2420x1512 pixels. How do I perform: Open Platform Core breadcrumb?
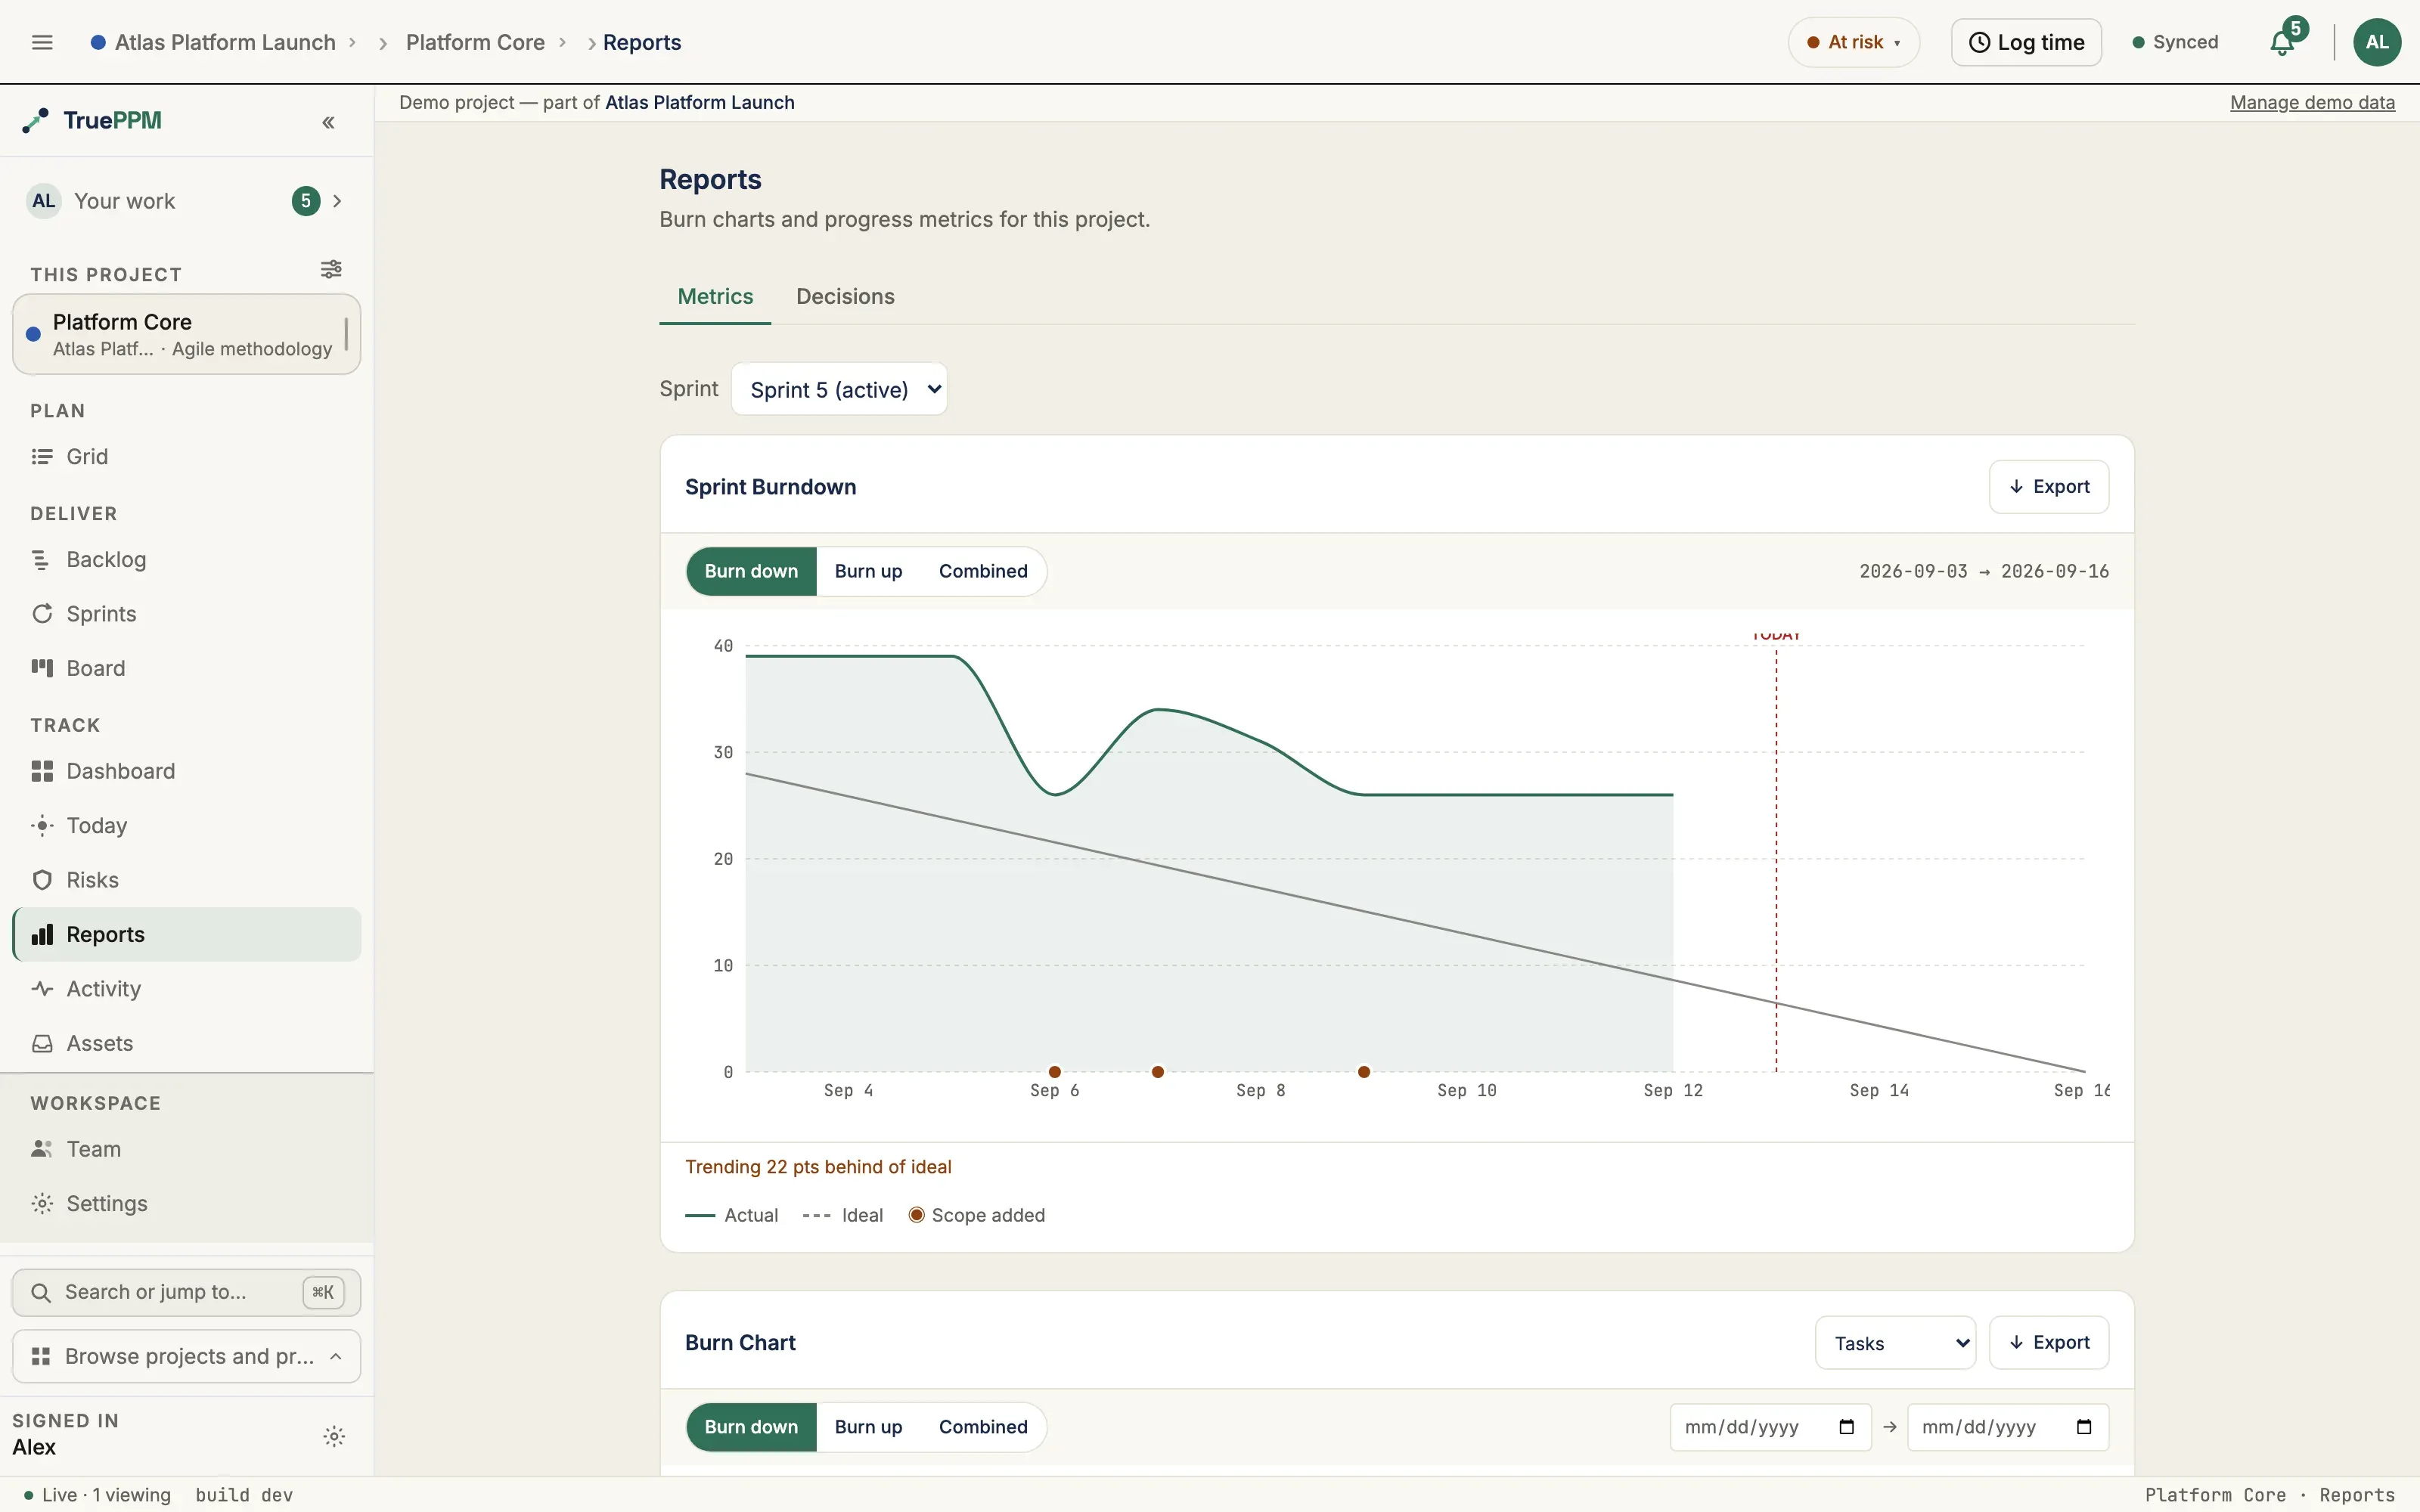point(475,42)
